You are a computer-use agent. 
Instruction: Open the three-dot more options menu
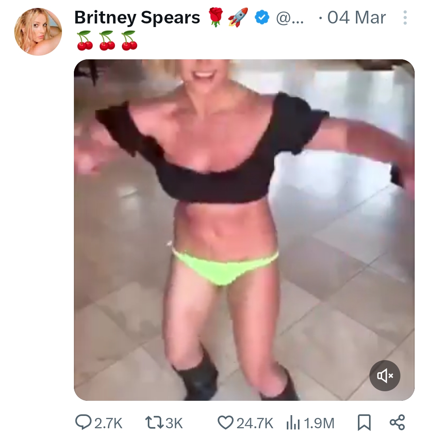(405, 18)
